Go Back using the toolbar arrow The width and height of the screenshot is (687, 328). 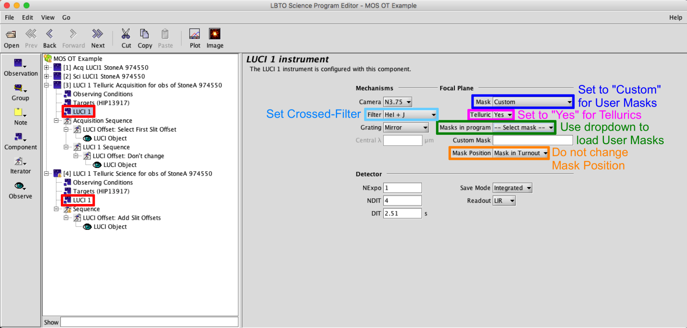pos(50,34)
